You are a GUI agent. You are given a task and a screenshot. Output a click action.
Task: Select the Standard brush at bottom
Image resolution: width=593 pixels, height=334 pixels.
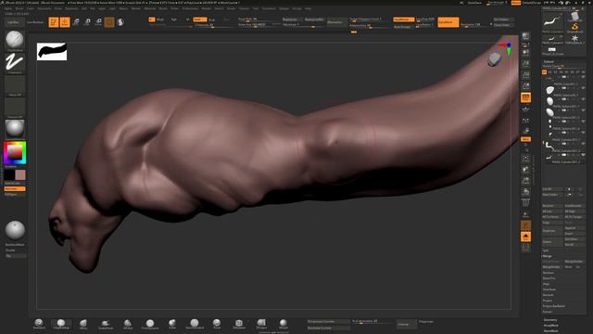(39, 324)
